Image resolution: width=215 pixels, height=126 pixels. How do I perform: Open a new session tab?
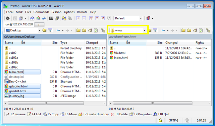pyautogui.click(x=39, y=25)
